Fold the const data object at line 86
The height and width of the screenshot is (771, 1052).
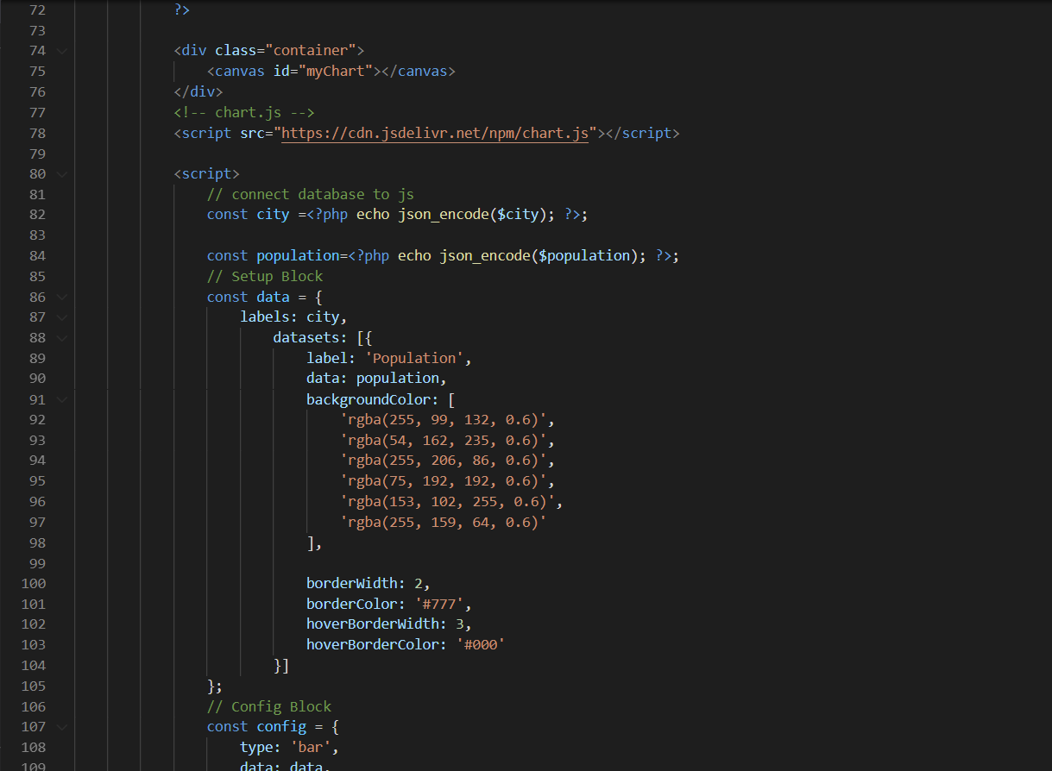pos(61,297)
